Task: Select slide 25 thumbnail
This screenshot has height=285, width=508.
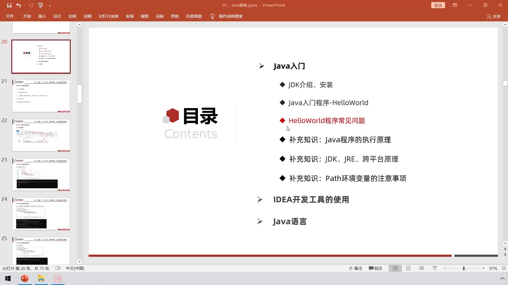Action: click(41, 251)
